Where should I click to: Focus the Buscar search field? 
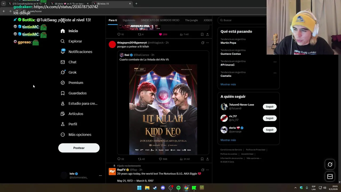click(x=242, y=20)
